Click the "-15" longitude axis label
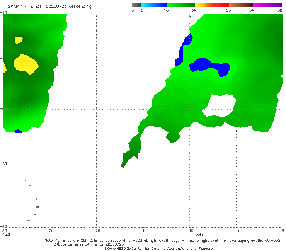 pyautogui.click(x=143, y=231)
